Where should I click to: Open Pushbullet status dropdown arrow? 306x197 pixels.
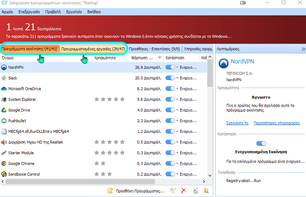tap(177, 121)
